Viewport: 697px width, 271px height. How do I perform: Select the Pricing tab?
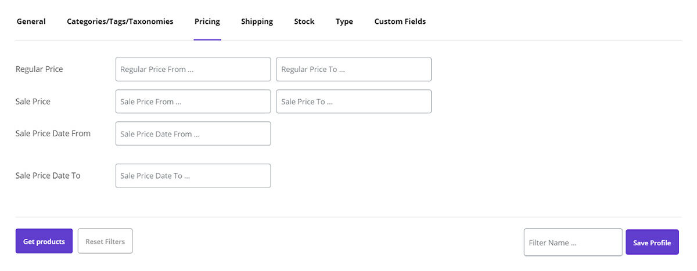click(x=207, y=21)
